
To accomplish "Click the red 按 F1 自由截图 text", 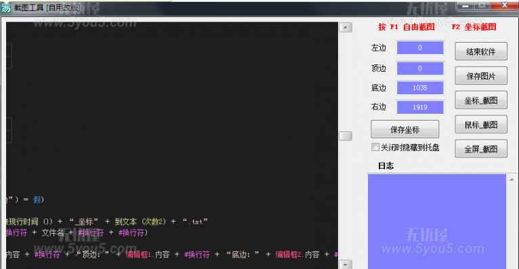I will tap(407, 27).
